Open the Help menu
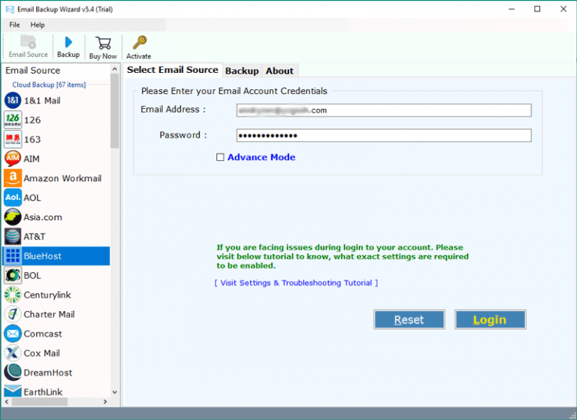 [x=38, y=25]
